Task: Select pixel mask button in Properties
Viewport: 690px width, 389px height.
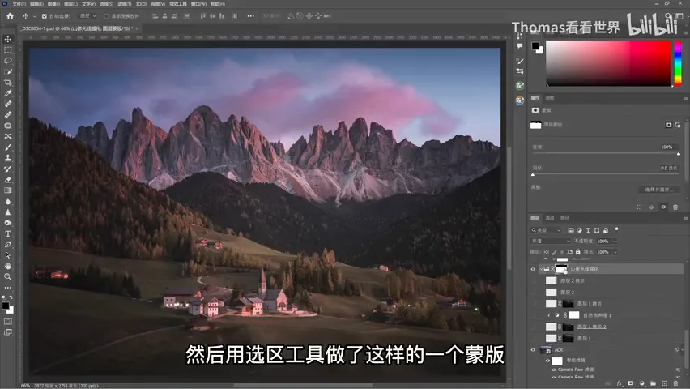Action: (x=668, y=125)
